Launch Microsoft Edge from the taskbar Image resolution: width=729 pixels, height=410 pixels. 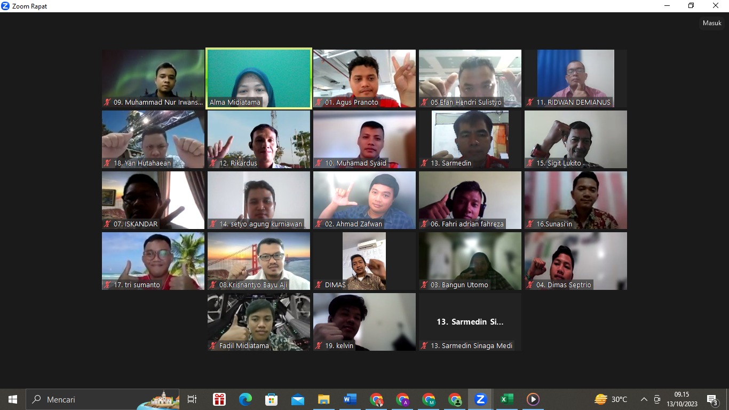point(245,399)
